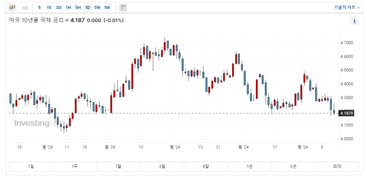The width and height of the screenshot is (367, 180).
Task: Click the blue info icon
Action: tap(354, 21)
